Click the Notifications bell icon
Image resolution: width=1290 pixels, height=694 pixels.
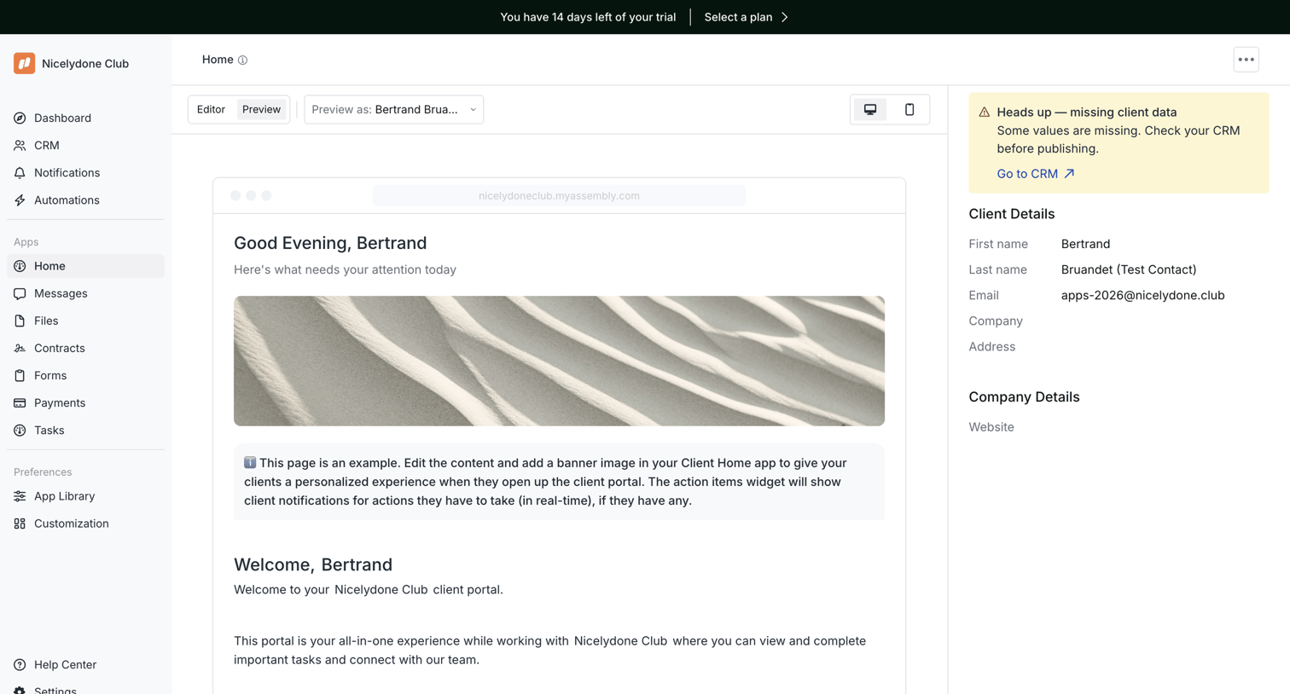[x=20, y=172]
